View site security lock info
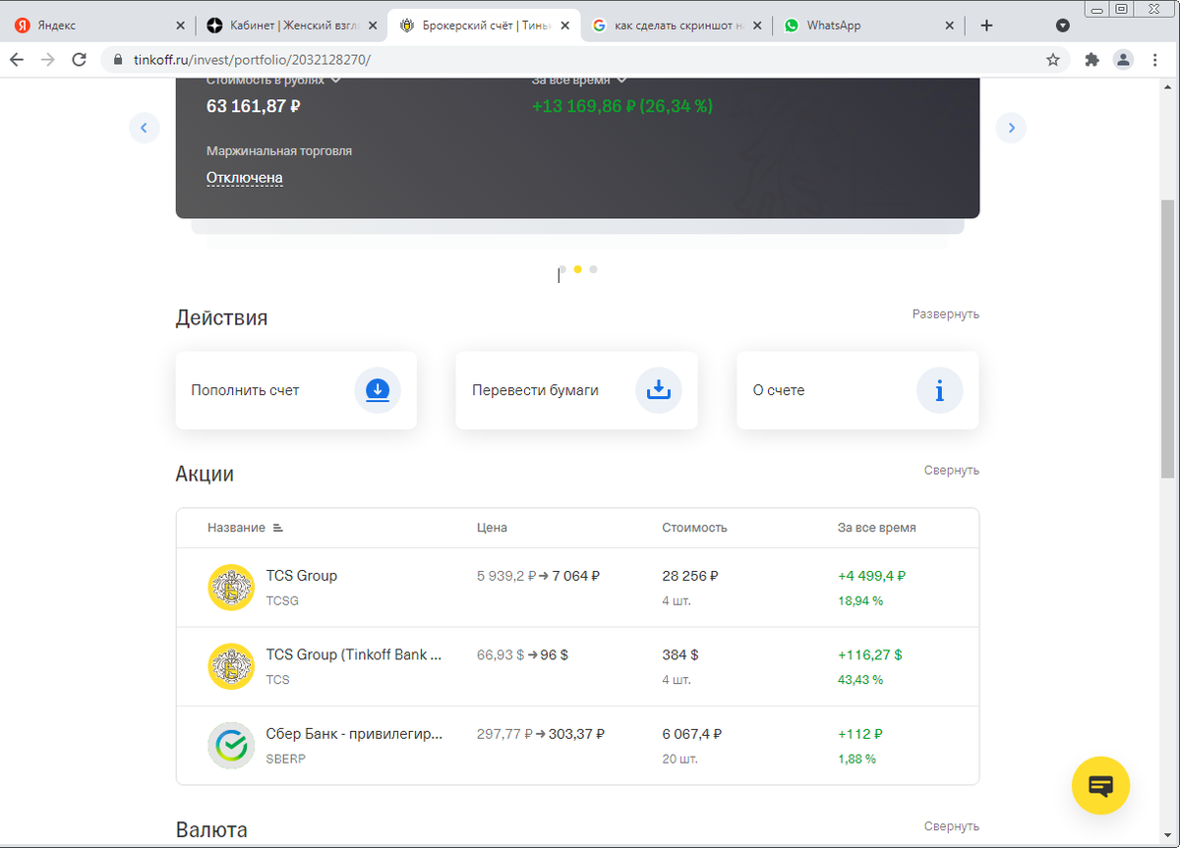The image size is (1180, 848). [x=120, y=60]
